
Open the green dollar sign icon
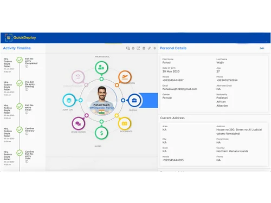point(101,133)
